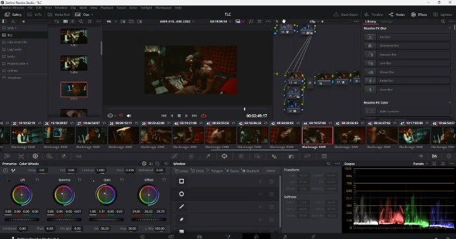Open the Clips display dropdown
The width and height of the screenshot is (456, 239).
84,15
